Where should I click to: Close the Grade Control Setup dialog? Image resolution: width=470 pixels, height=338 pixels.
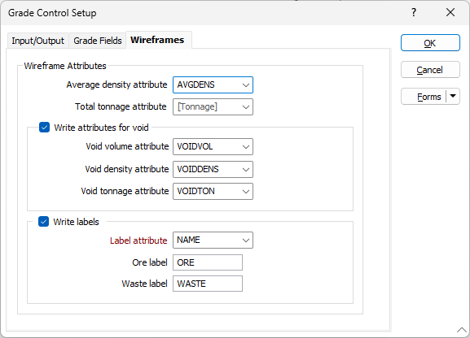[450, 12]
